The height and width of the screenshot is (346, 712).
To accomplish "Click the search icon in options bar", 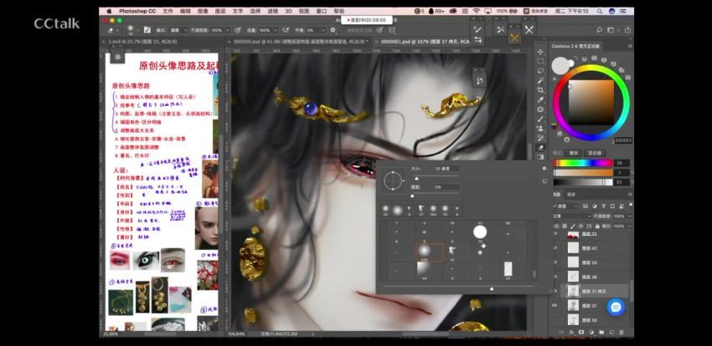I will pyautogui.click(x=599, y=30).
